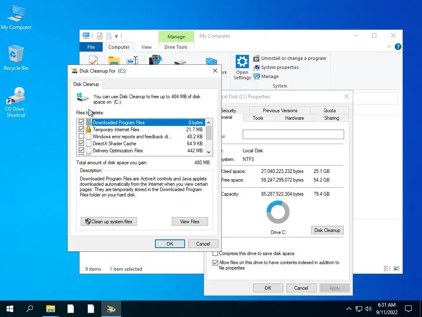Uncheck the DirectX Shader Cache checkbox
This screenshot has height=317, width=422.
[x=81, y=143]
